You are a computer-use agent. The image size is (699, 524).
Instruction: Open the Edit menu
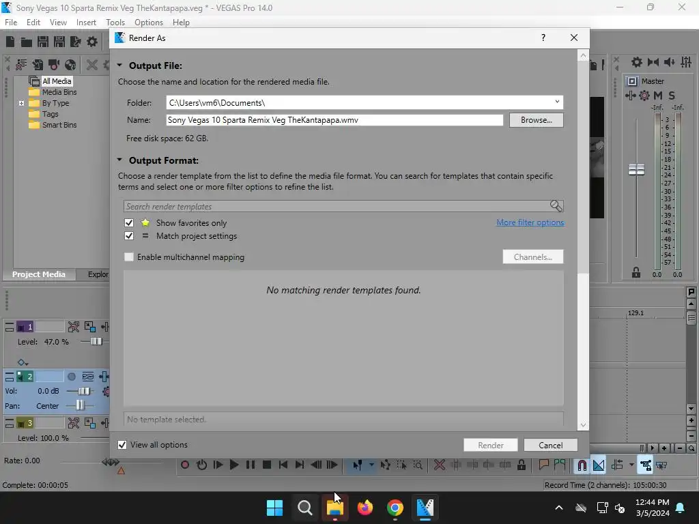pyautogui.click(x=33, y=23)
